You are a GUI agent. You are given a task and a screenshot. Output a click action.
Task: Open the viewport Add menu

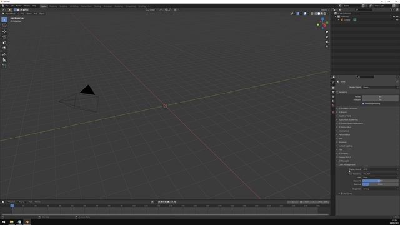point(36,14)
